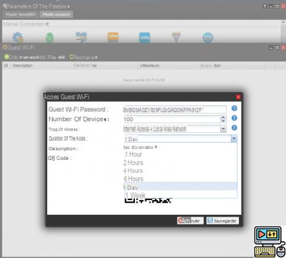Select the highlighted 1 Day option in list
The image size is (286, 258).
tap(180, 186)
